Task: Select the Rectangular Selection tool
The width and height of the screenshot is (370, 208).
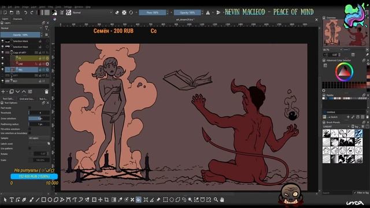Action: coord(165,200)
